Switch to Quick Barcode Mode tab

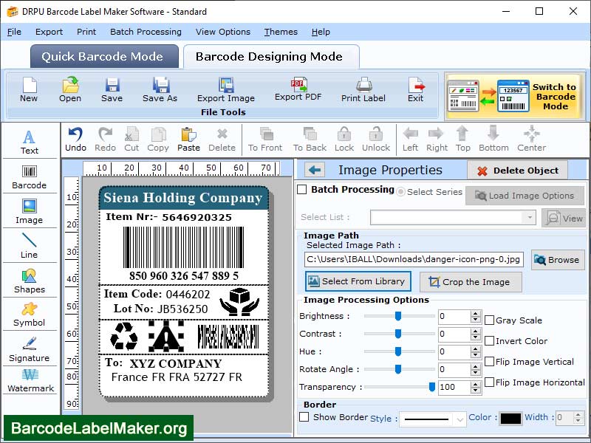(104, 57)
